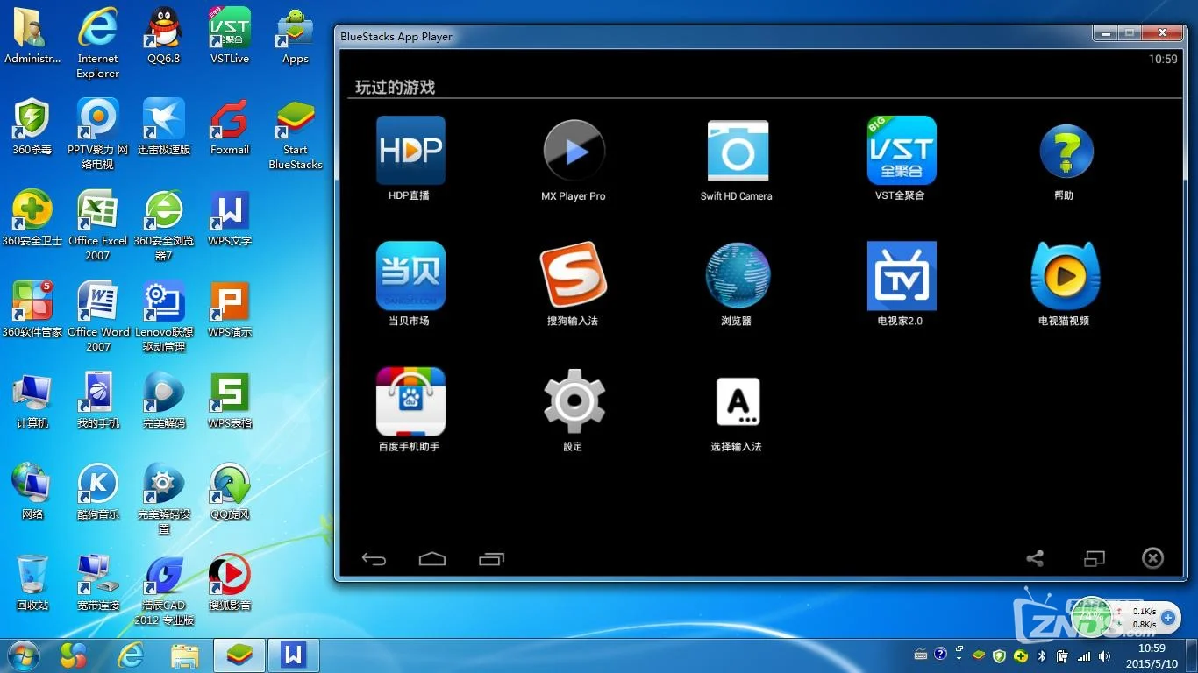The height and width of the screenshot is (673, 1198).
Task: Open the volume speaker tray icon
Action: (1104, 655)
